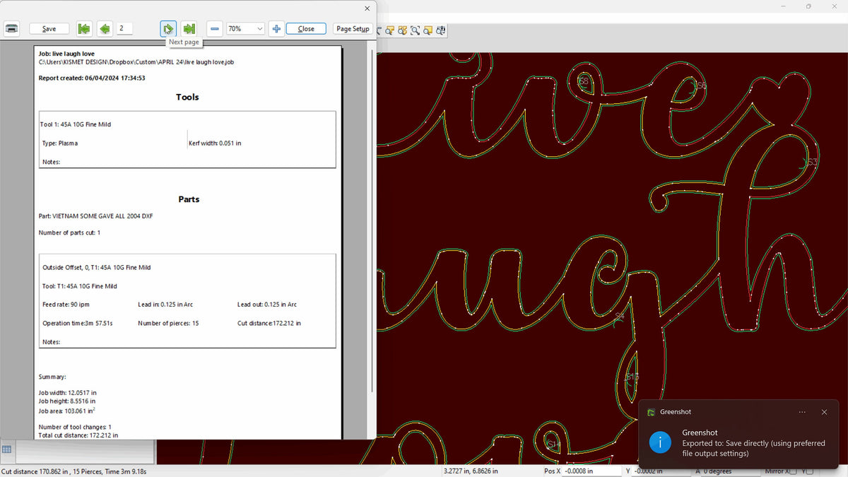Click the 'Number of tool changes: 1' text
Screen dimensions: 848x477
click(75, 427)
